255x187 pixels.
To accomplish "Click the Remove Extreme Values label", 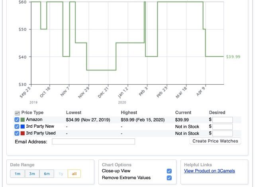I will point(126,177).
